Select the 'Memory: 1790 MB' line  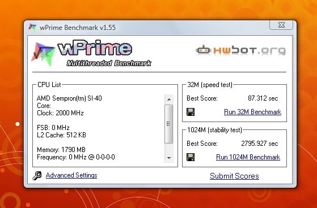[x=61, y=150]
